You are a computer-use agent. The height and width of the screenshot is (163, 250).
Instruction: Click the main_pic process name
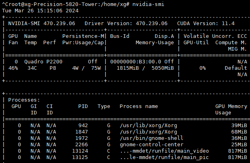point(164,157)
